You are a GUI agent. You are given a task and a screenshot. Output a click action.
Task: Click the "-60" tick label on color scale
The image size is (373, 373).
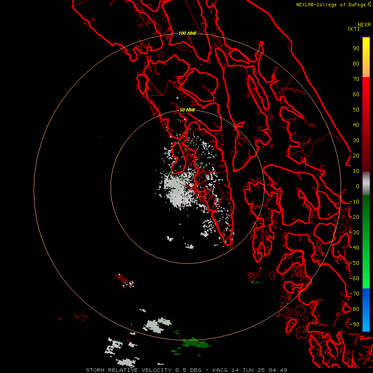coord(354,279)
